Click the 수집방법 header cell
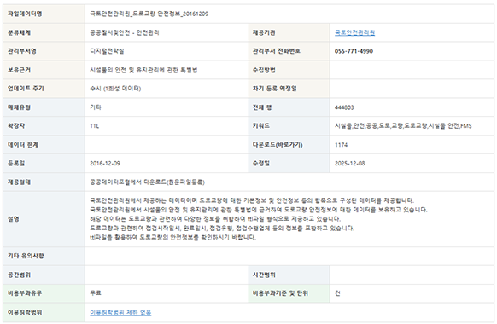Image resolution: width=497 pixels, height=324 pixels. [289, 70]
